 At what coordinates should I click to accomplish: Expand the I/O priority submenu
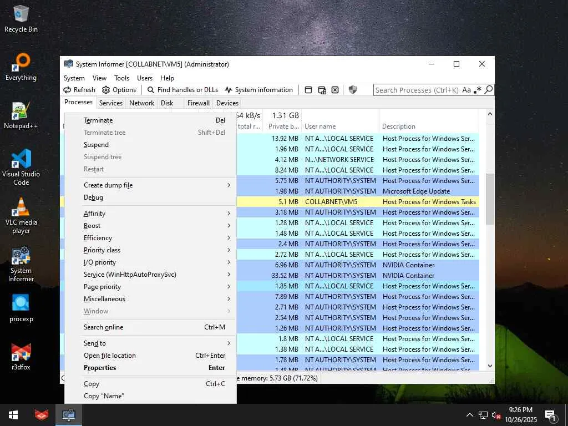click(151, 262)
